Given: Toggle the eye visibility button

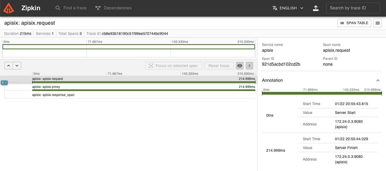Looking at the screenshot, I should click(240, 66).
